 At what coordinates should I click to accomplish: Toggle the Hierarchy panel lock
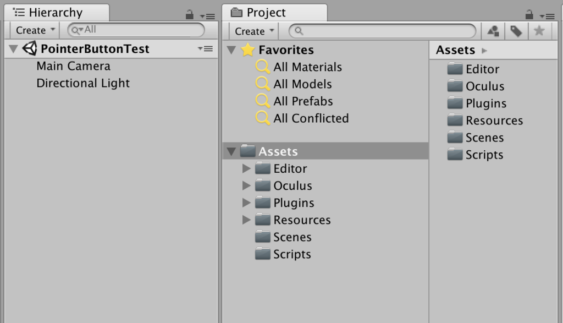(x=190, y=15)
